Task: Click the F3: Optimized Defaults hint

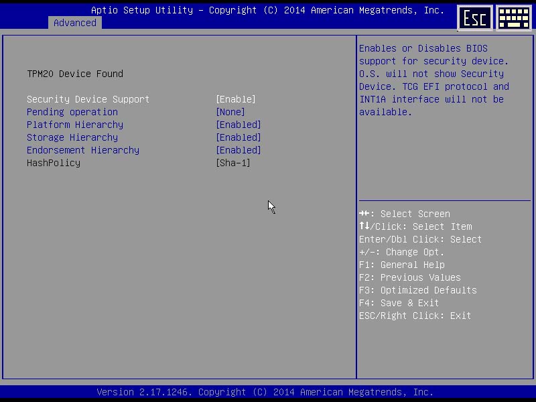Action: pos(417,290)
